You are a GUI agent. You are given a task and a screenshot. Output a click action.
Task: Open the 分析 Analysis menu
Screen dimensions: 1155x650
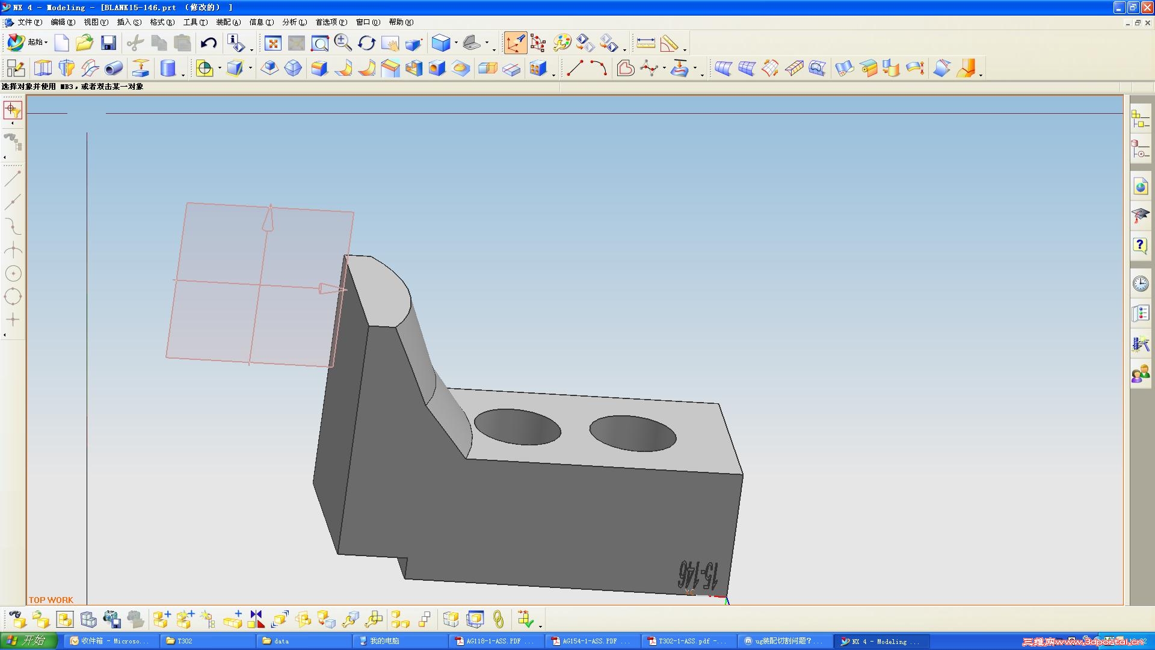tap(294, 22)
